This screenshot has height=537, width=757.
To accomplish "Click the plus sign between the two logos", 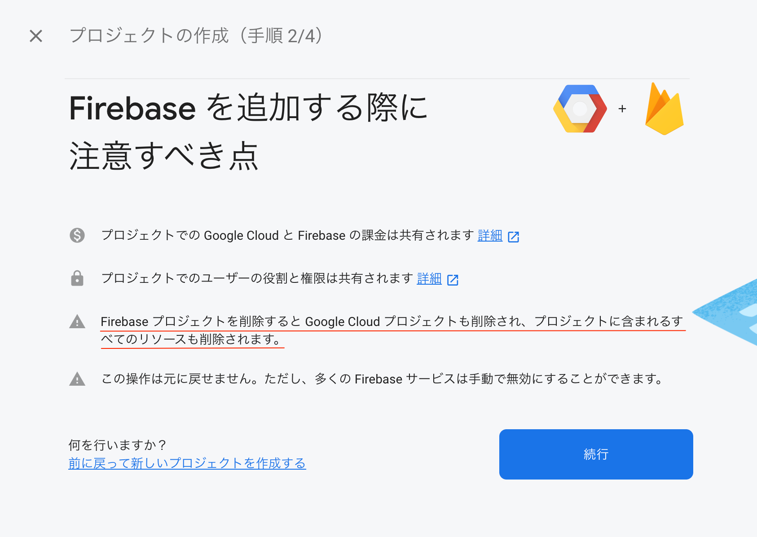I will tap(623, 109).
